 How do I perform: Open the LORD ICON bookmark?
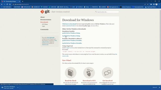tap(53, 7)
